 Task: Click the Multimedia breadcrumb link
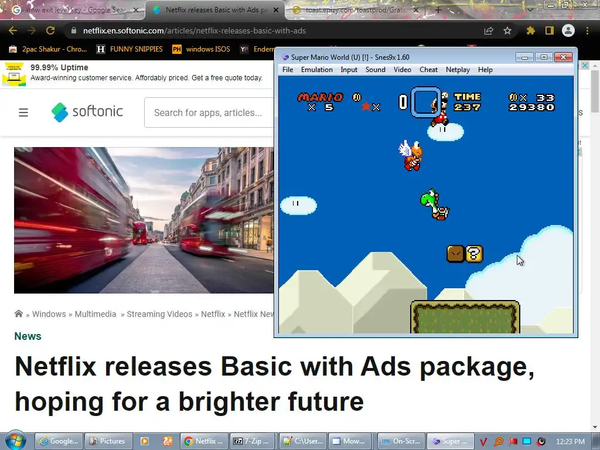pyautogui.click(x=96, y=314)
